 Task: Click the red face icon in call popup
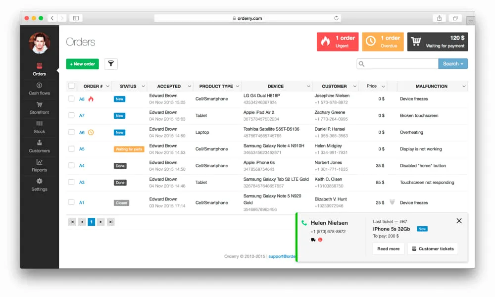(320, 240)
